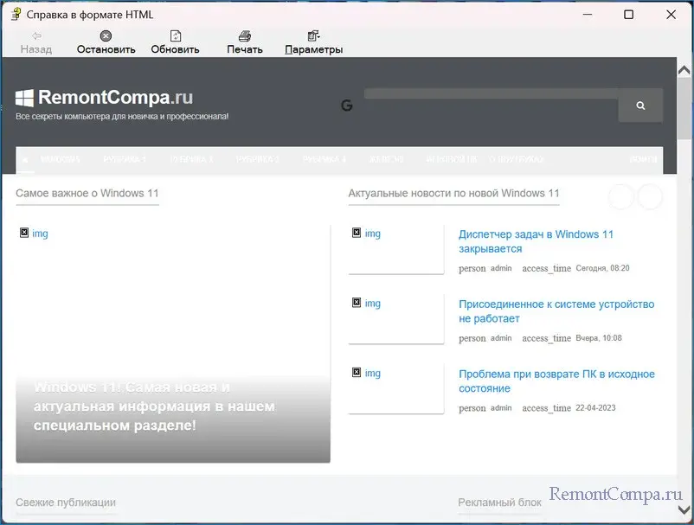Image resolution: width=694 pixels, height=525 pixels.
Task: Click the magnifier search button
Action: click(x=640, y=106)
